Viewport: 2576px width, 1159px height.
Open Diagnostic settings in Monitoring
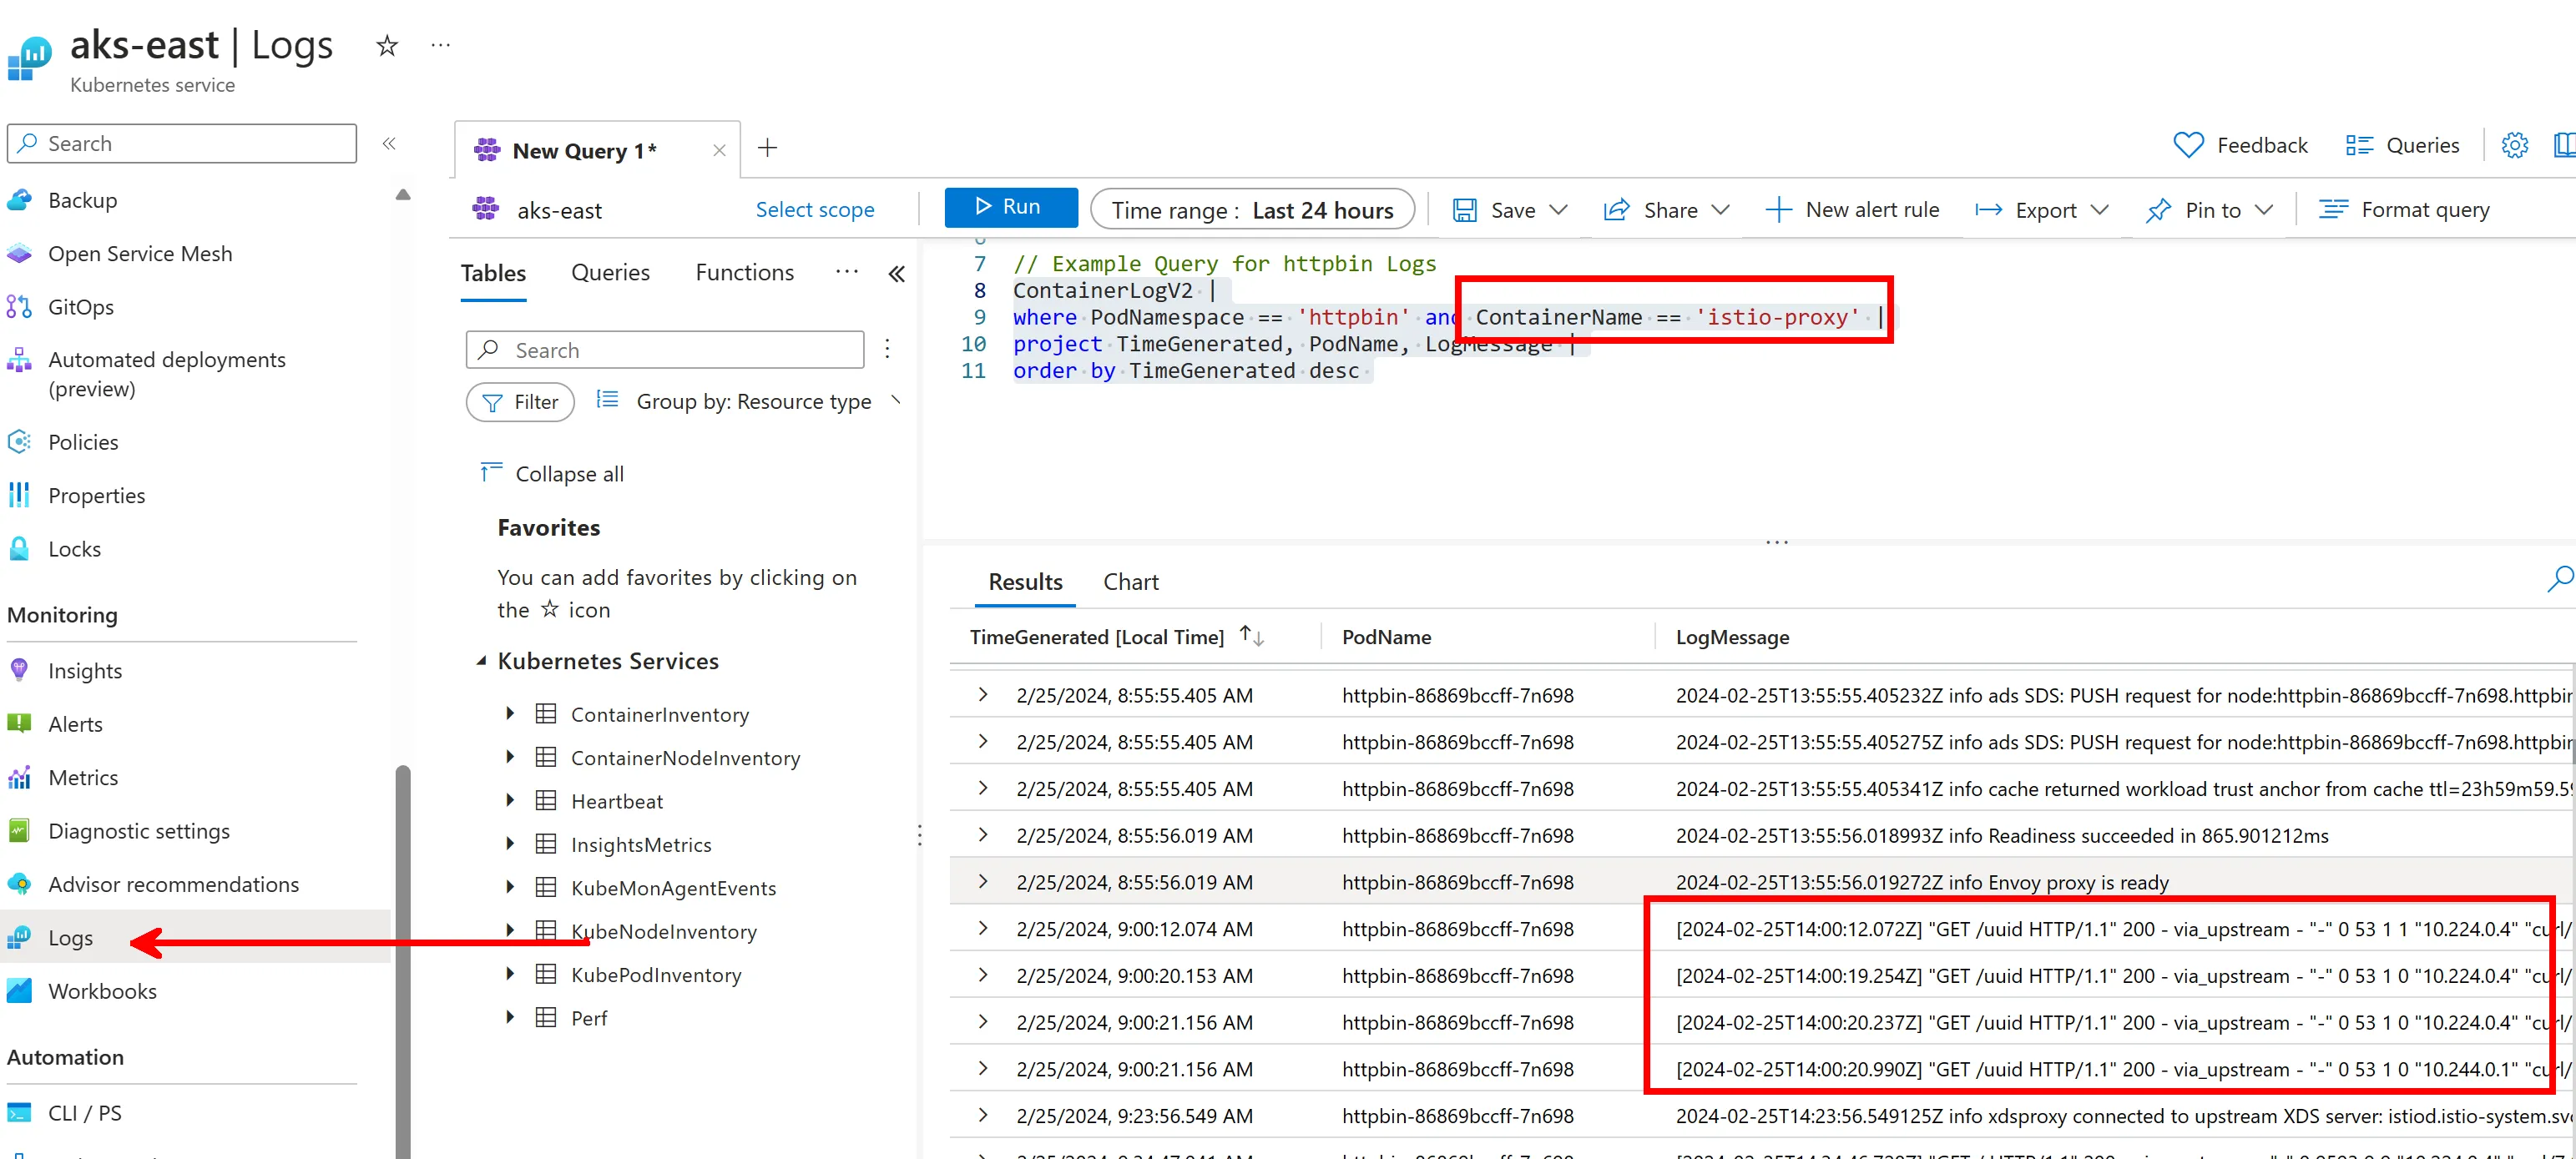click(x=138, y=831)
